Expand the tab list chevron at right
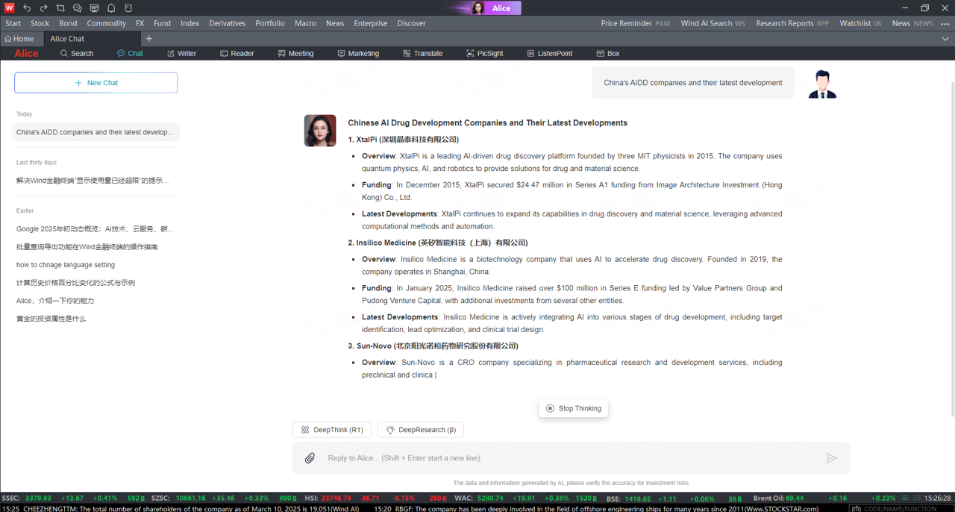This screenshot has height=512, width=955. (x=945, y=39)
